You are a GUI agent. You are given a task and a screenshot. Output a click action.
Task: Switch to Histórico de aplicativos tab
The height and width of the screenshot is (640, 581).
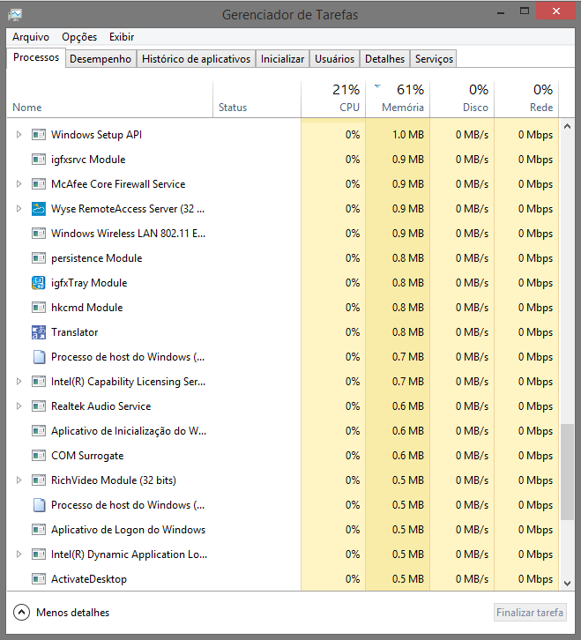(x=196, y=59)
